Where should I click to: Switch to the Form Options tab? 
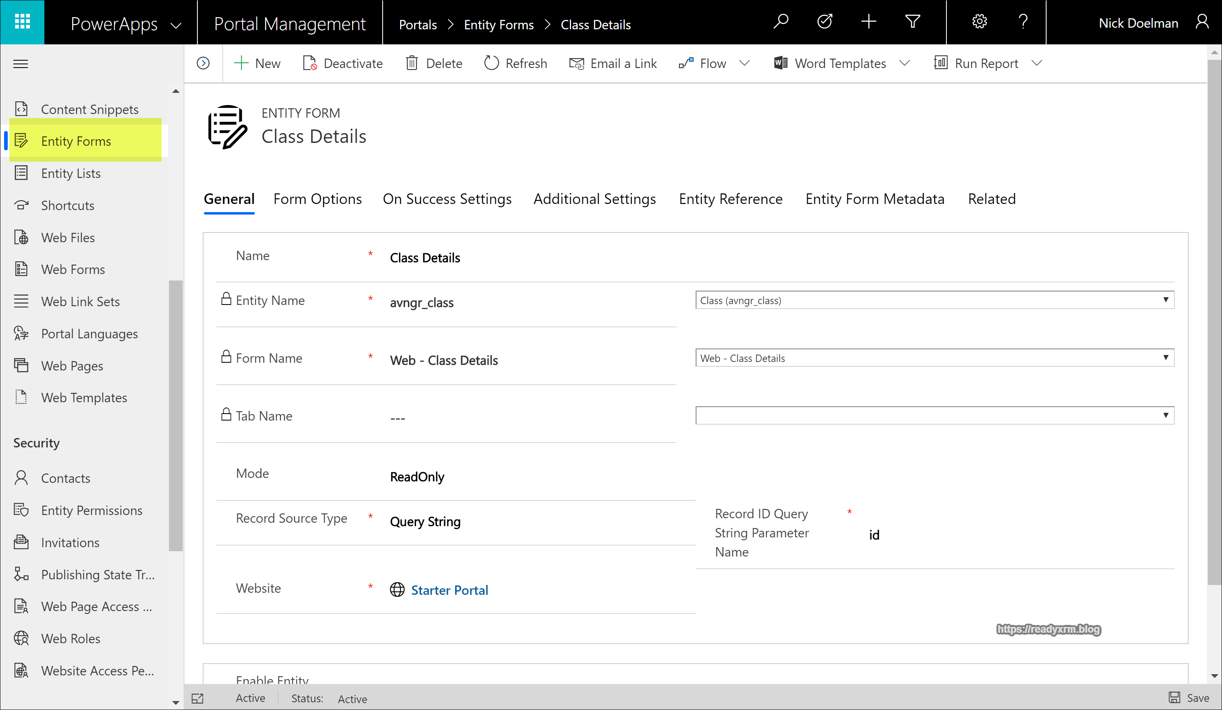point(317,199)
